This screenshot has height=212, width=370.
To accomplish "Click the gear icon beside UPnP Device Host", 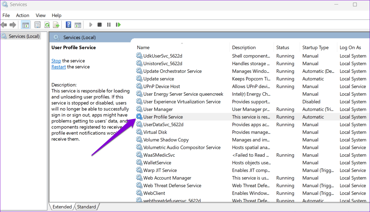I will click(139, 86).
